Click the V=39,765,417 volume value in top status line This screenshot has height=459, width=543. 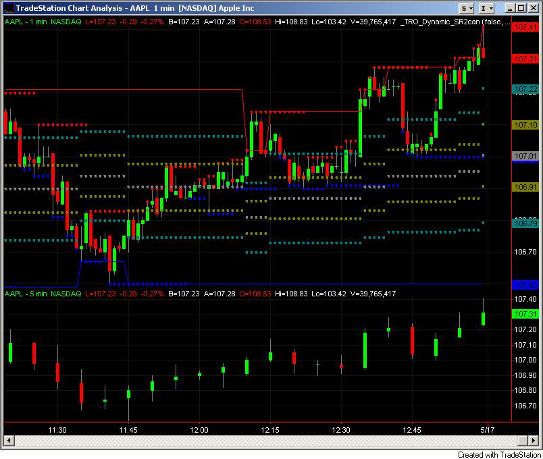[x=373, y=22]
